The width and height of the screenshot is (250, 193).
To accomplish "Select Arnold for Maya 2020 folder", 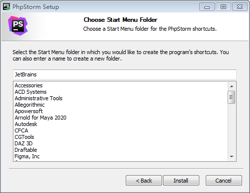I will [40, 118].
